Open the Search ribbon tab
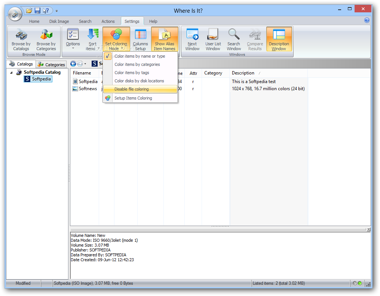The width and height of the screenshot is (380, 296). point(85,21)
